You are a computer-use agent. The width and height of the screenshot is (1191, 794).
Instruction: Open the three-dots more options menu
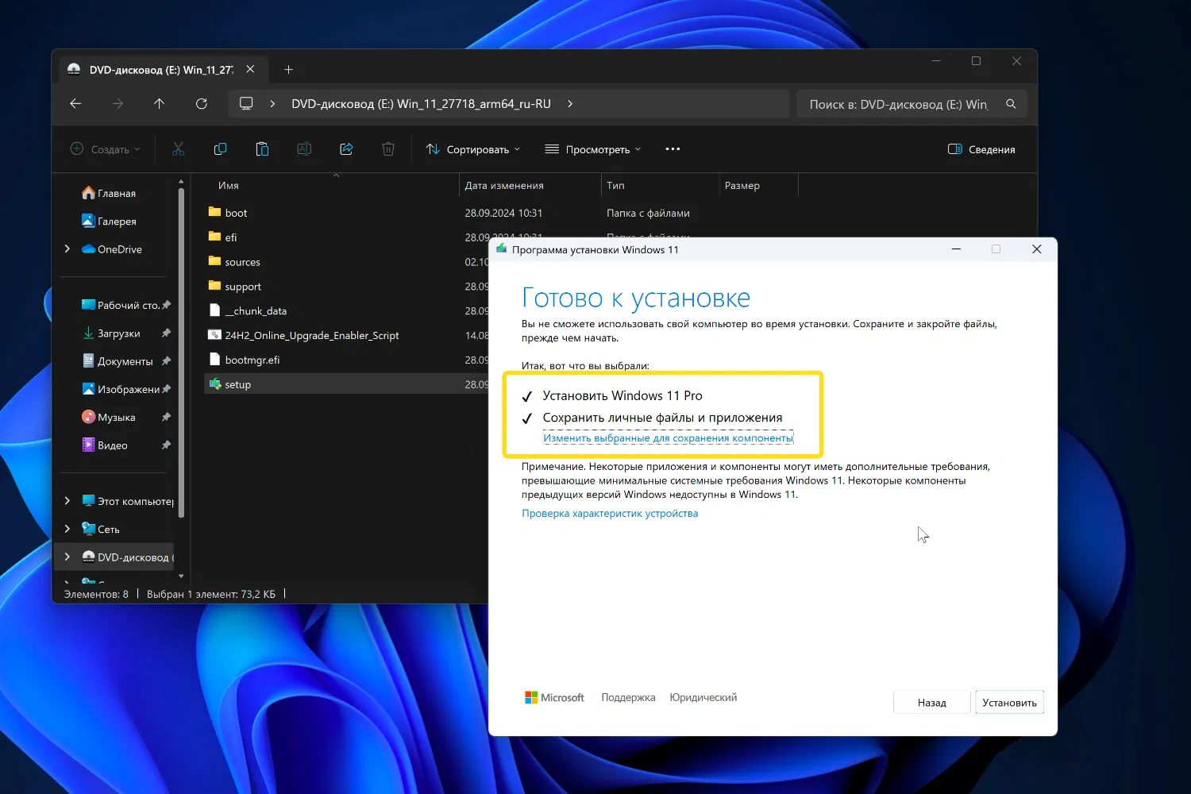point(673,149)
